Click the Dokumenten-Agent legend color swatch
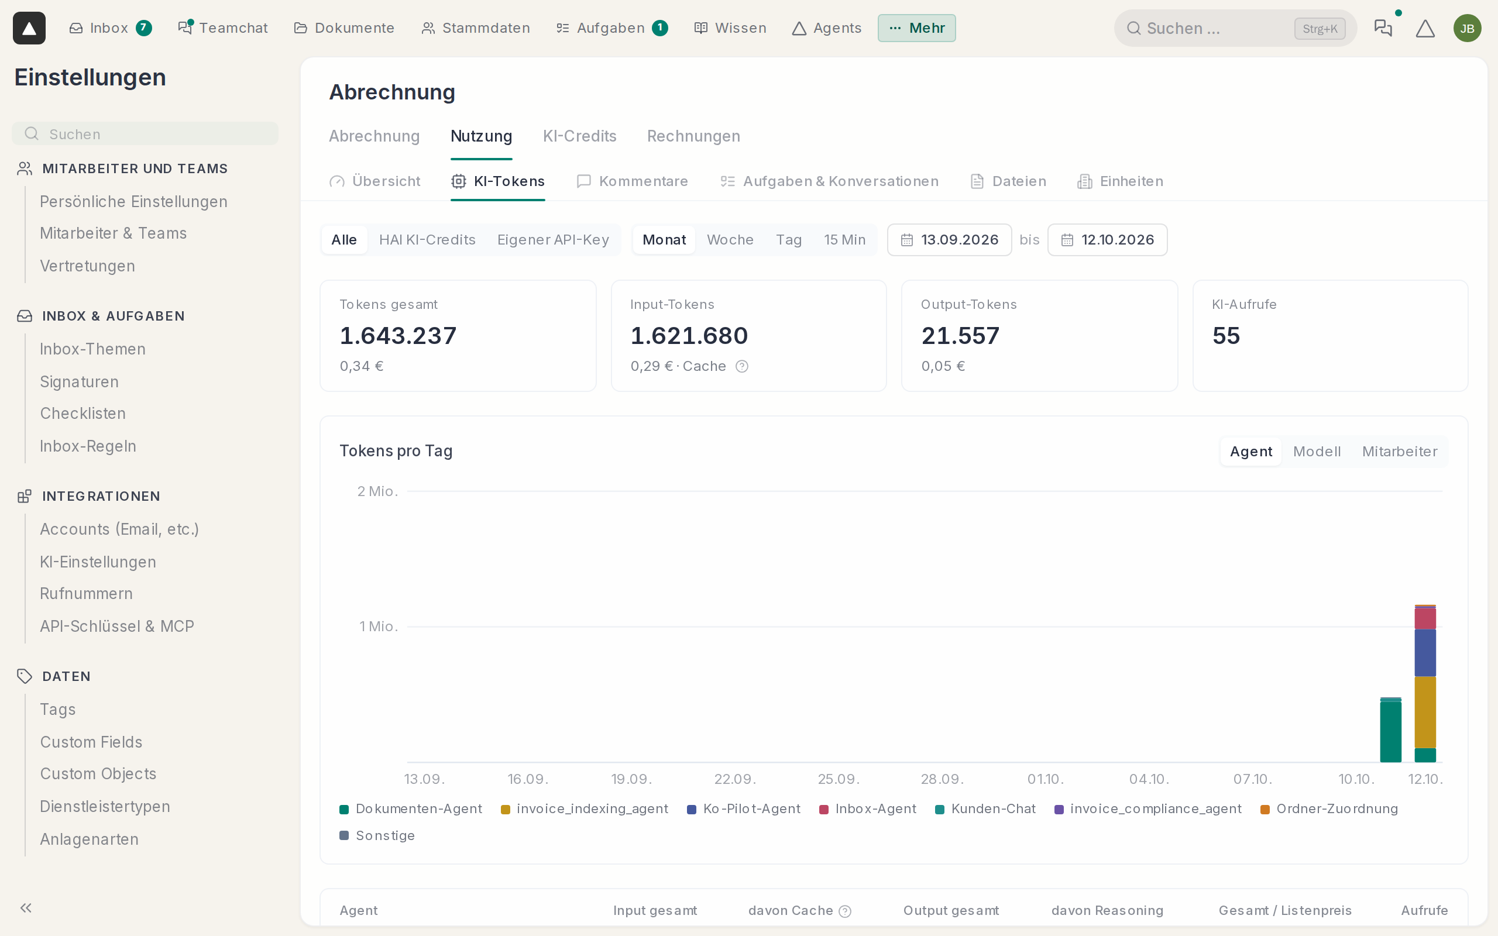Image resolution: width=1498 pixels, height=936 pixels. [x=344, y=809]
